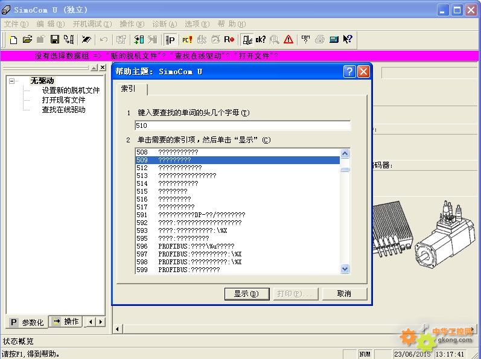Click the red warning triangle icon
The width and height of the screenshot is (481, 359).
[x=288, y=40]
